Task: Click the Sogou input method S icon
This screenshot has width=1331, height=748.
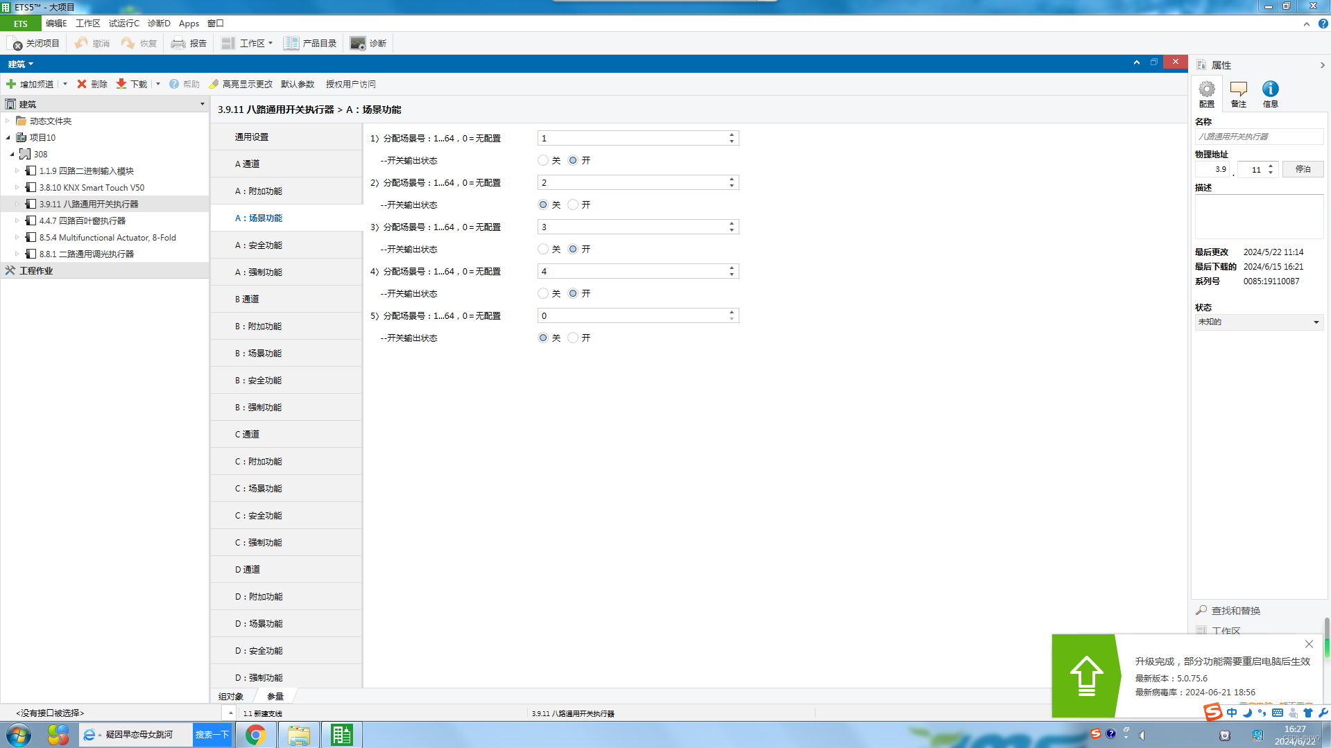Action: point(1213,711)
